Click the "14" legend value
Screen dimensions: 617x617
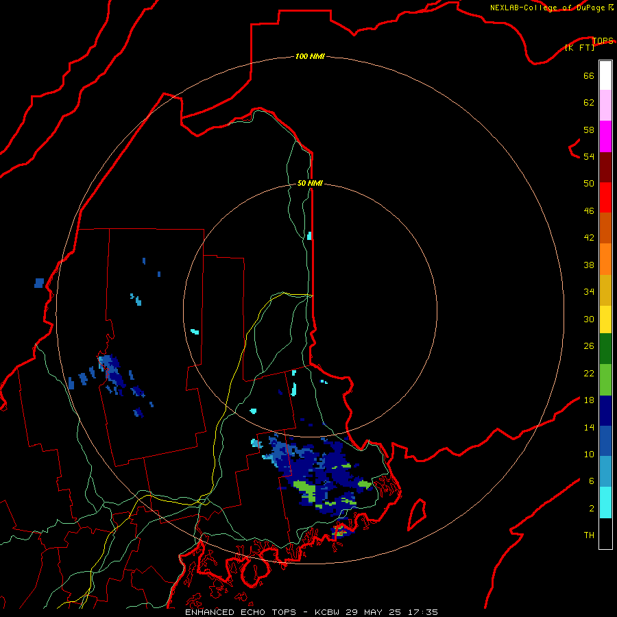tap(589, 427)
